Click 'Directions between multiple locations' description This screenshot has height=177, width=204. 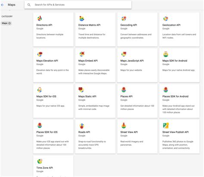click(49, 36)
